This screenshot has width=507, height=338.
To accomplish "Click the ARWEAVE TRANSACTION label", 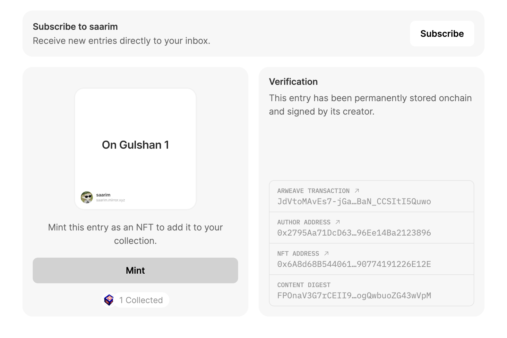I will pyautogui.click(x=313, y=191).
